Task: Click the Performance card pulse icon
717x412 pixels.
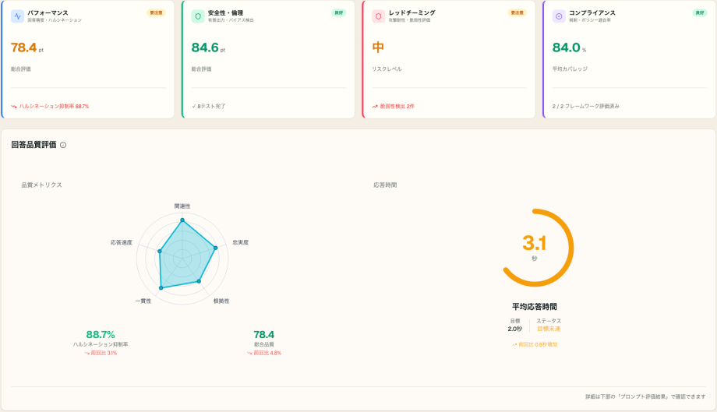Action: (x=17, y=16)
